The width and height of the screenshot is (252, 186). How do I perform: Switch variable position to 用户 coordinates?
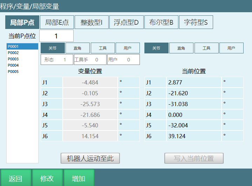tap(128, 48)
